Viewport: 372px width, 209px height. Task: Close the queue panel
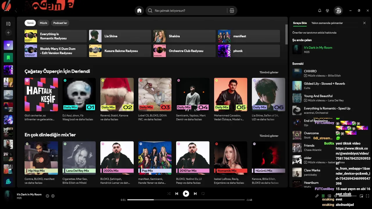click(x=364, y=23)
